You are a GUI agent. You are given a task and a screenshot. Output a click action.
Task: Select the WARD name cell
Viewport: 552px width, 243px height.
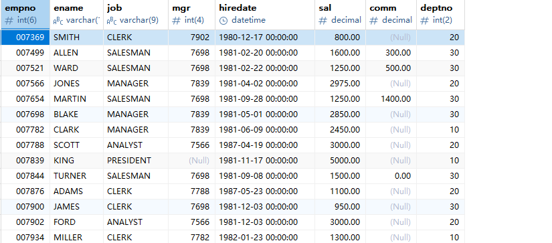tap(77, 68)
